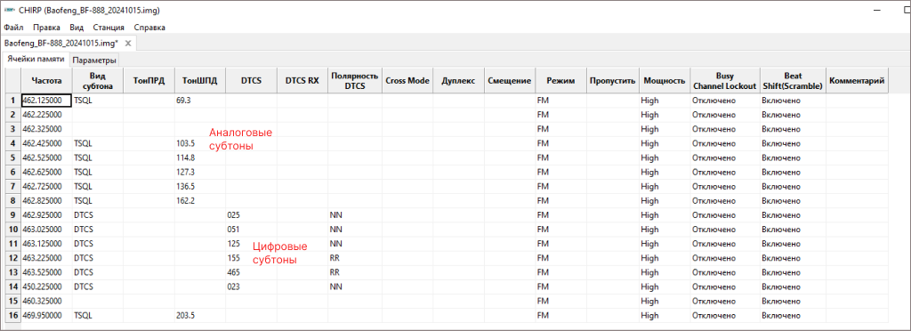Viewport: 911px width, 331px height.
Task: Click tone value 136.5 in row 7
Action: click(200, 186)
